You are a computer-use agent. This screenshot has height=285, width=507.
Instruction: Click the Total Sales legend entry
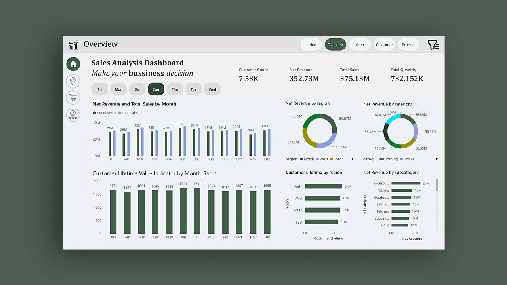click(x=128, y=113)
